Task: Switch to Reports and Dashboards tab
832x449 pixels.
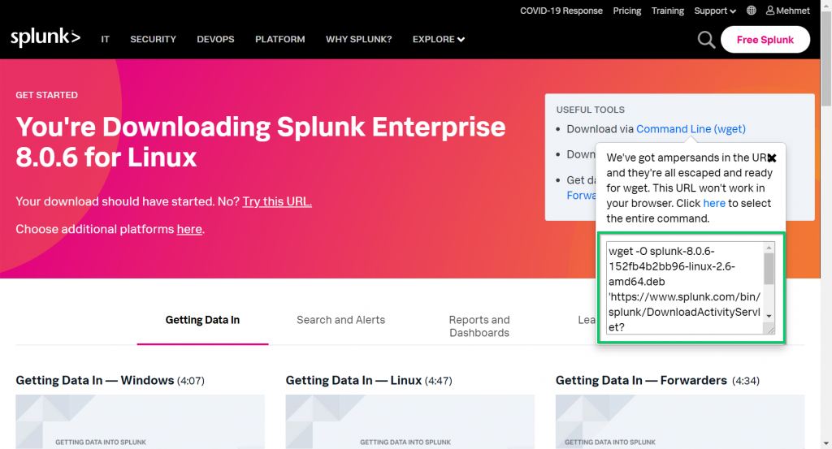Action: 479,326
